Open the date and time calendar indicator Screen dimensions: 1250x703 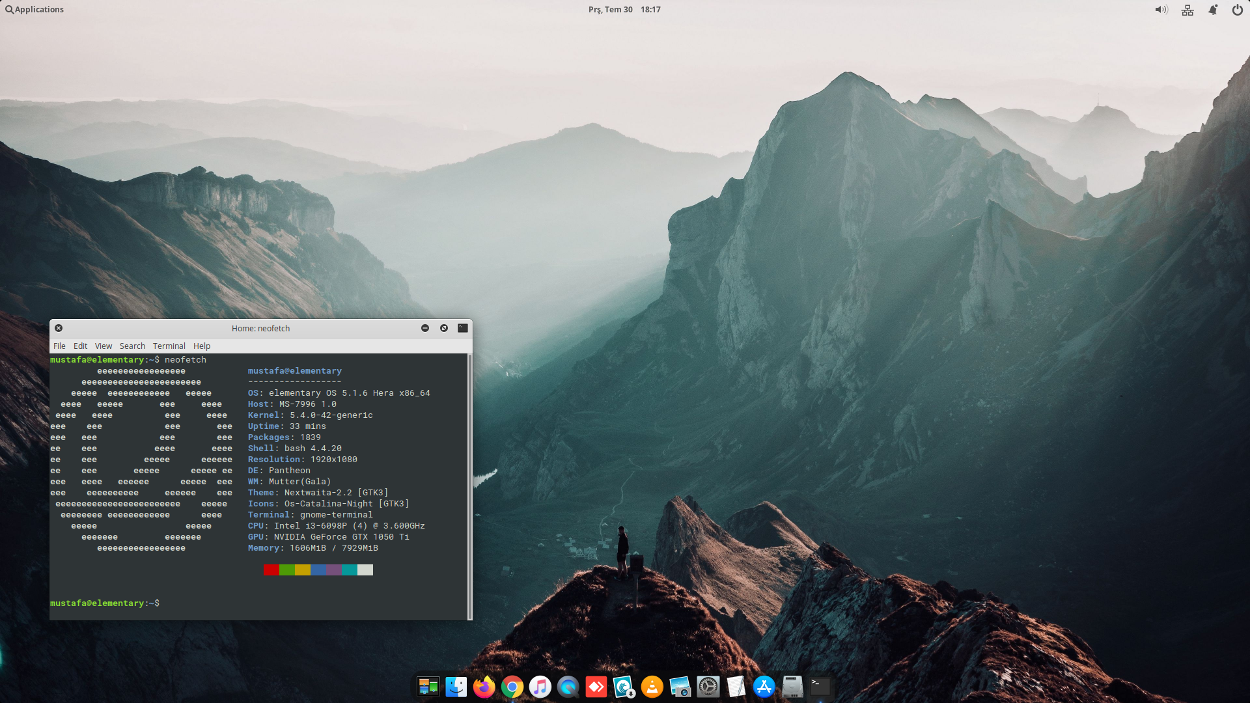[624, 10]
